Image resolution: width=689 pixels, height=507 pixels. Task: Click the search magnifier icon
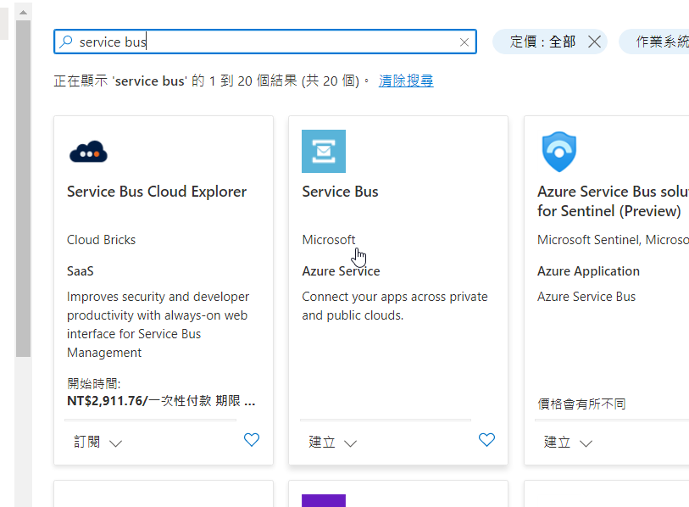(66, 42)
